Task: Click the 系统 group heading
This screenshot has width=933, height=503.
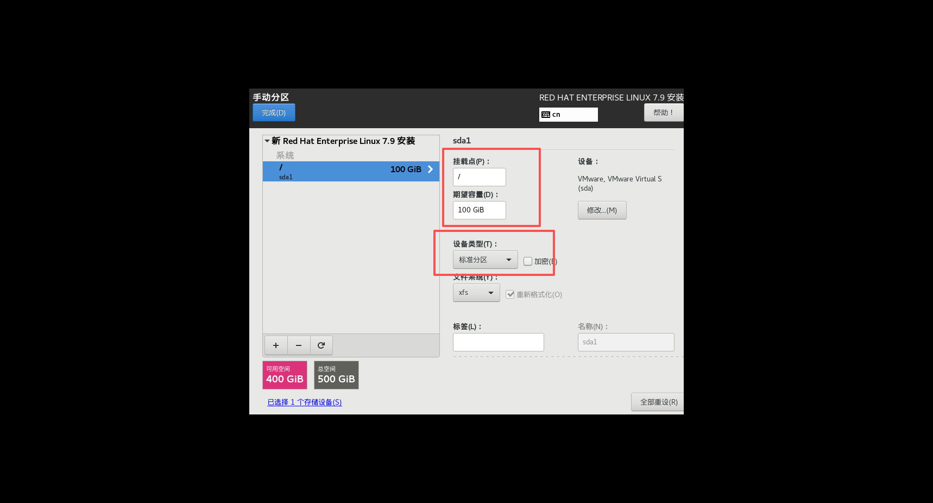Action: (285, 155)
